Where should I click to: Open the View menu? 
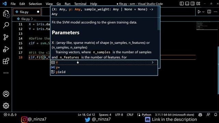click(49, 4)
